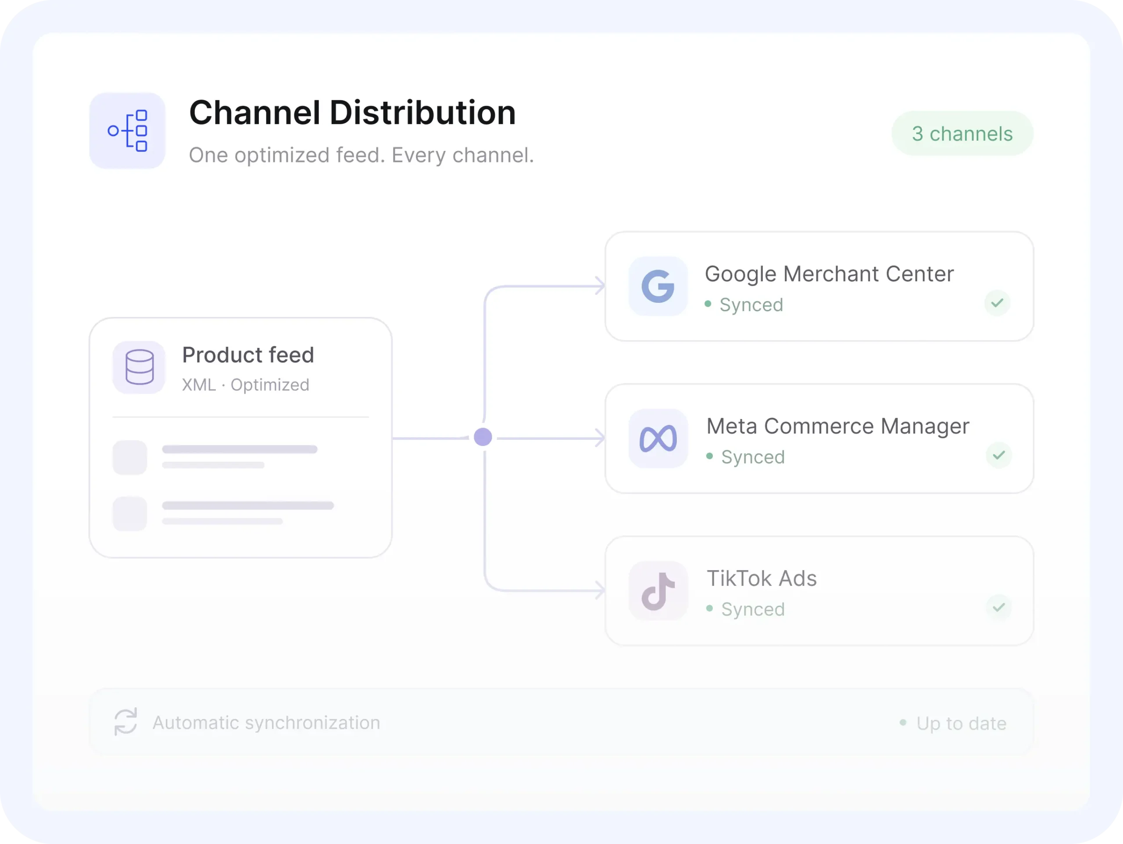The width and height of the screenshot is (1123, 844).
Task: Click the first placeholder product thumbnail
Action: 130,457
